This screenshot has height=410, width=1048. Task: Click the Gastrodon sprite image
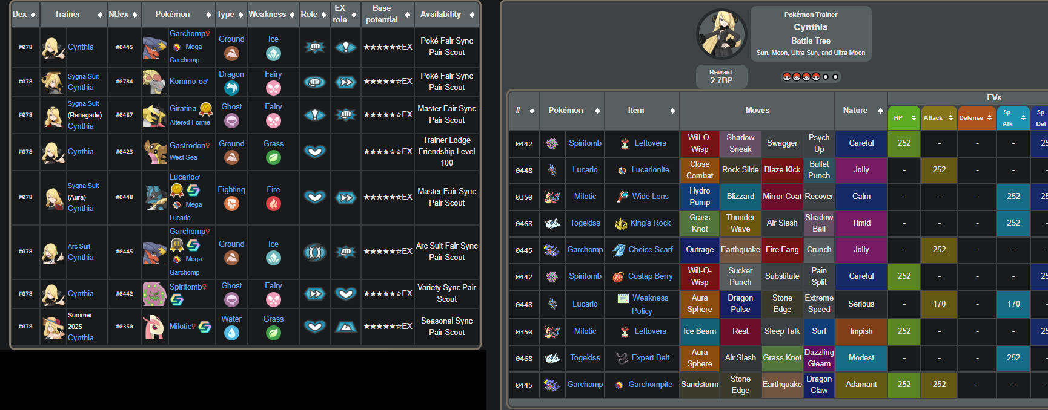click(x=154, y=152)
